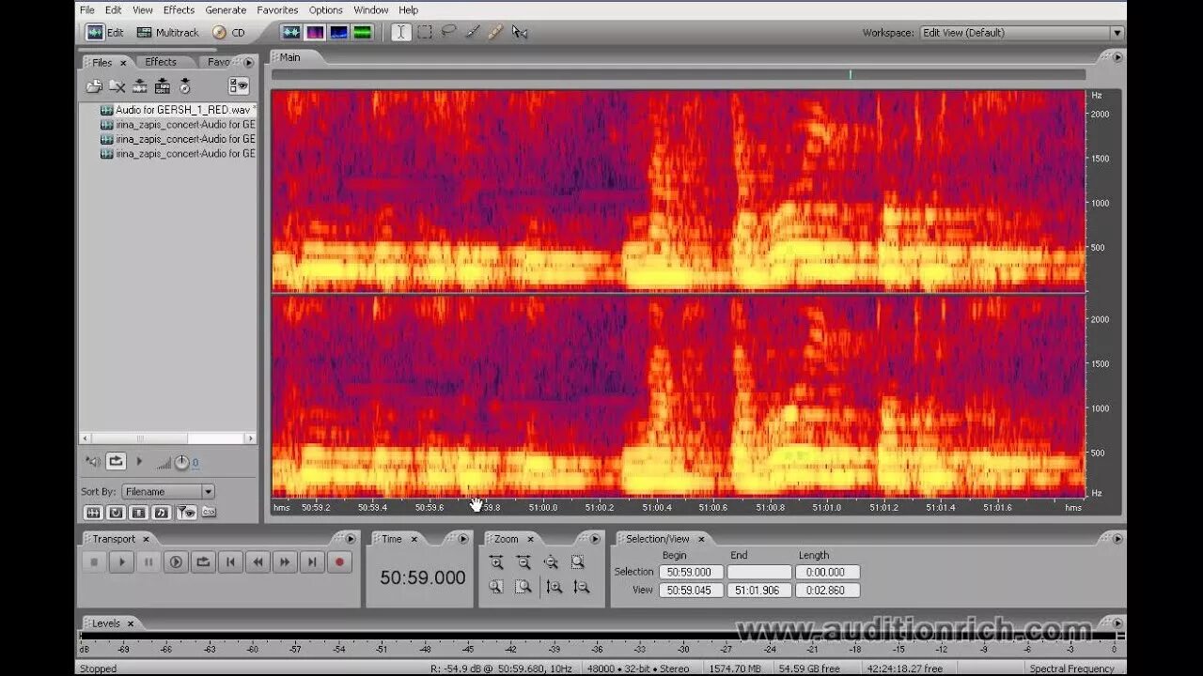Select the Time Selection tool
1203x676 pixels.
(x=401, y=32)
